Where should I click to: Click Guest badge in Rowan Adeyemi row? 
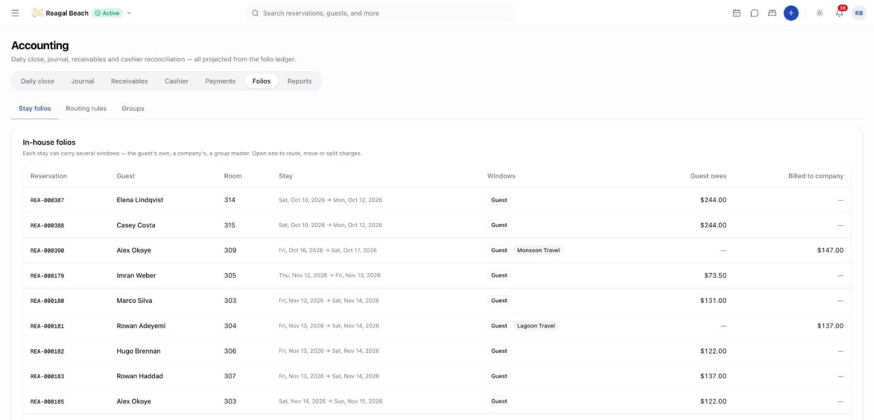(499, 326)
